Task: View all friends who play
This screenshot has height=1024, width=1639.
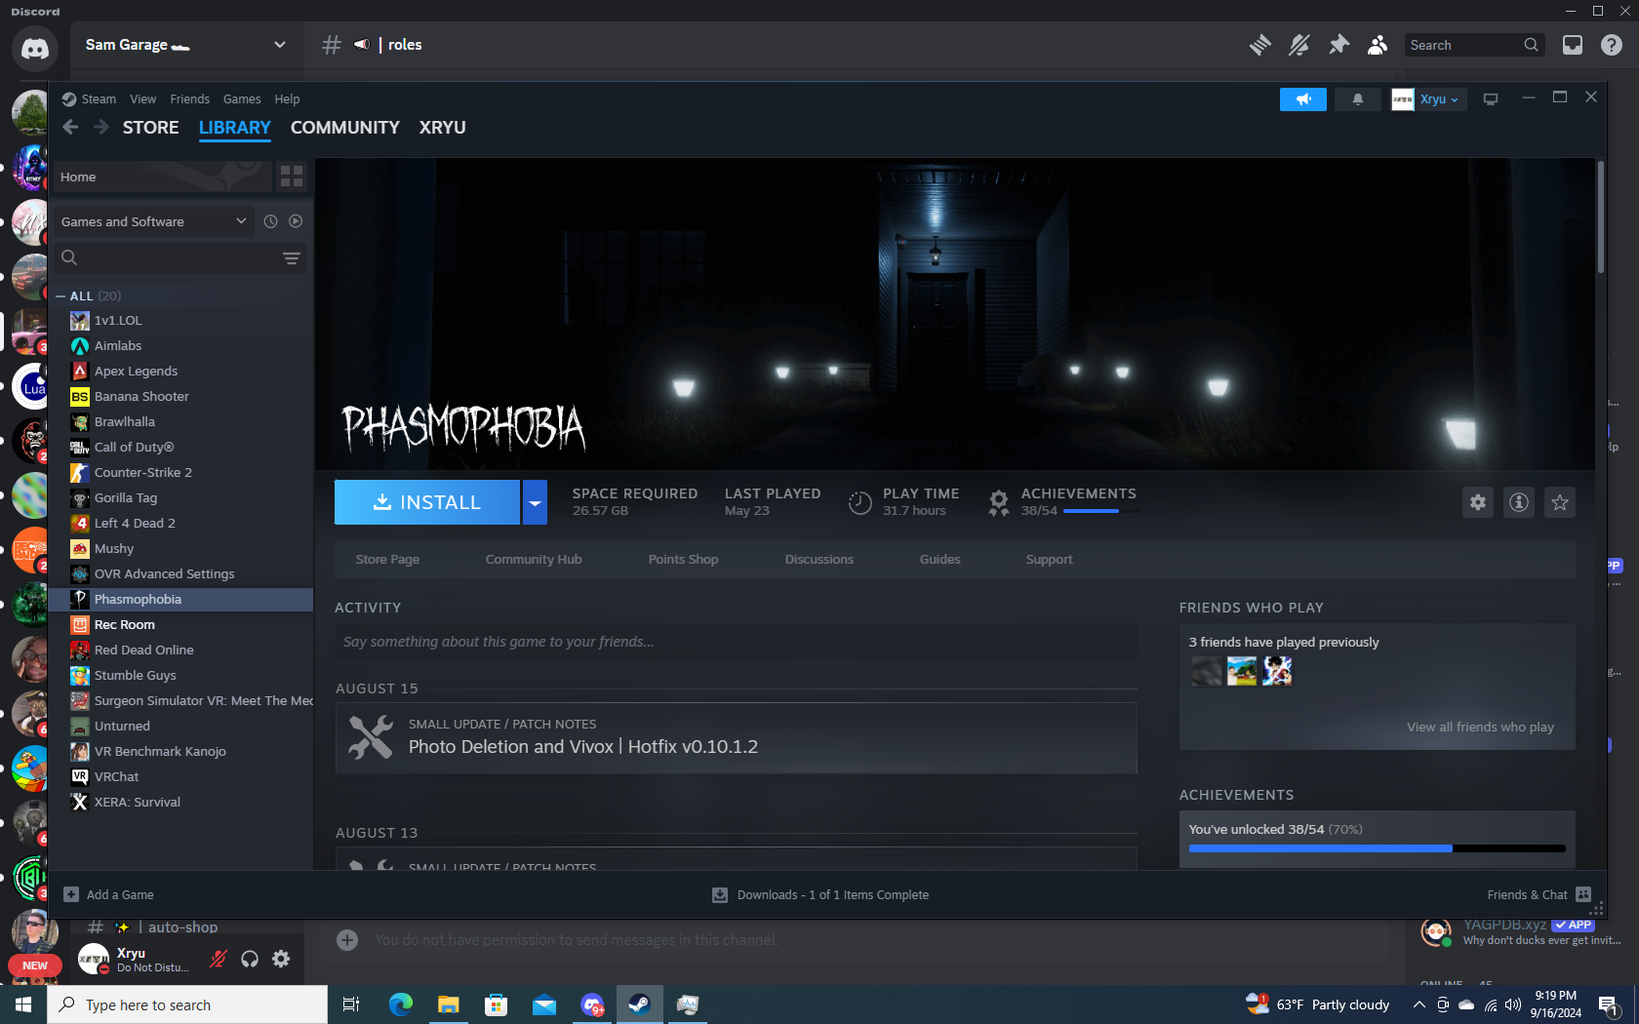Action: pyautogui.click(x=1480, y=727)
